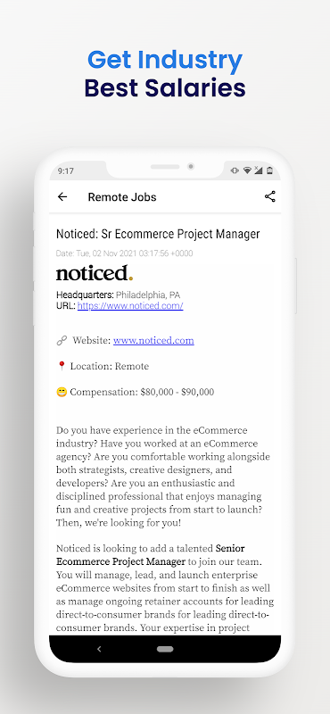Image resolution: width=330 pixels, height=714 pixels.
Task: Tap the red location pin icon
Action: 62,366
